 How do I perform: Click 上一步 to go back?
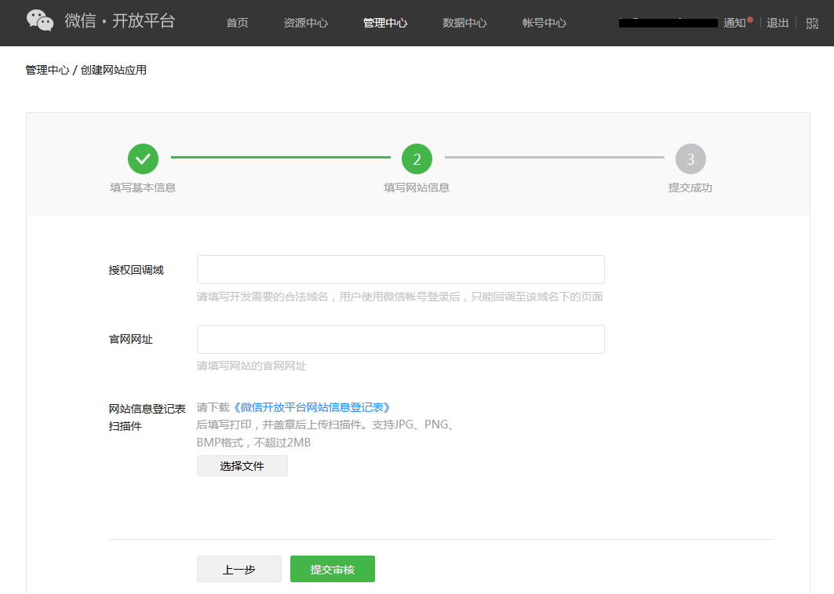tap(239, 570)
